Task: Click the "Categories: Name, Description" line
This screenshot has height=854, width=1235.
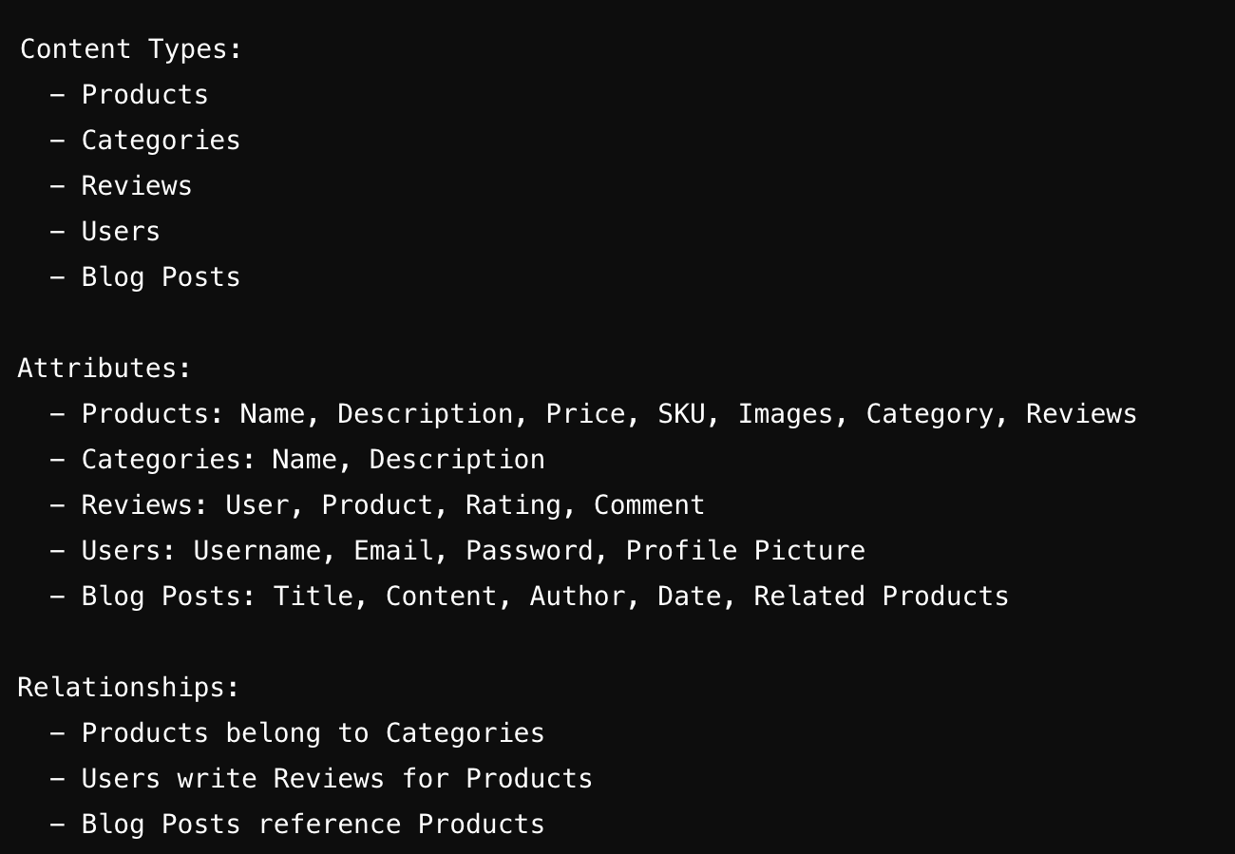Action: point(313,459)
